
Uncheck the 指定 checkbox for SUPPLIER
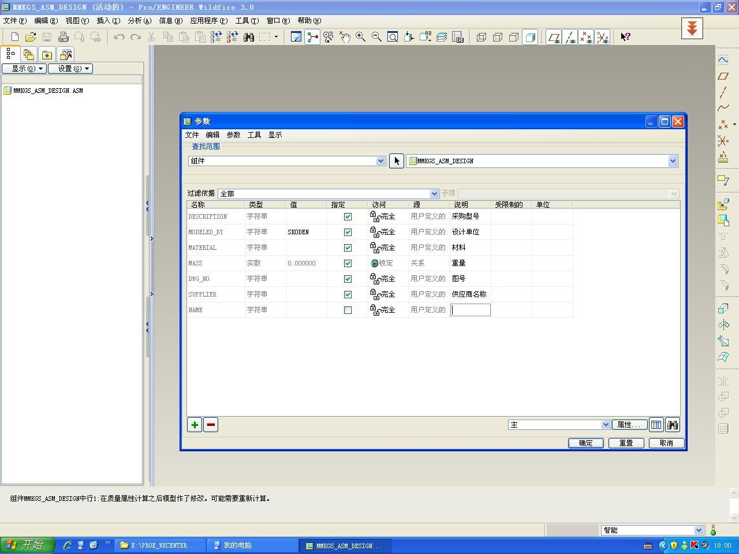(348, 294)
